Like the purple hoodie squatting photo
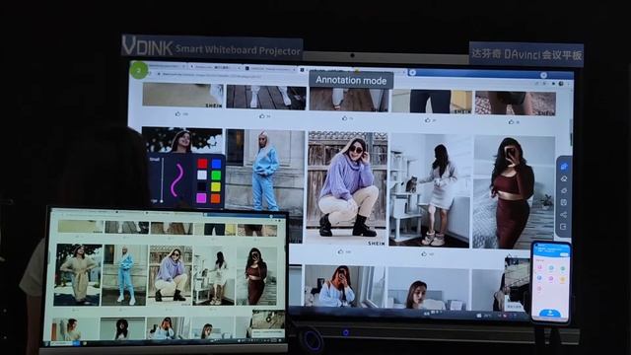631x355 pixels. [x=341, y=251]
